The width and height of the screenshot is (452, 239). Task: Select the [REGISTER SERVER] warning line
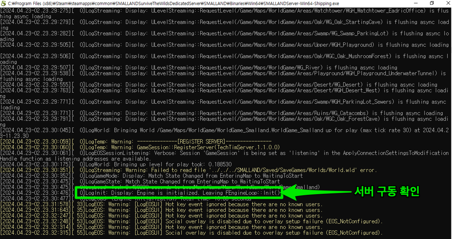136,142
